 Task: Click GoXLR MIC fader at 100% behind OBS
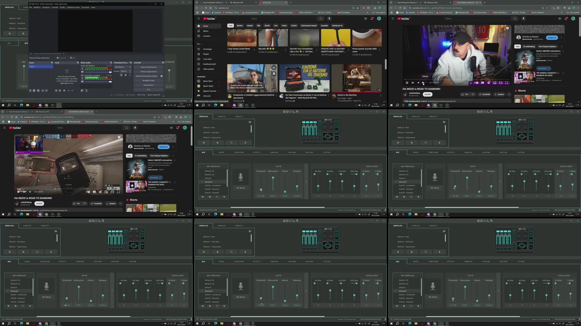(24, 66)
